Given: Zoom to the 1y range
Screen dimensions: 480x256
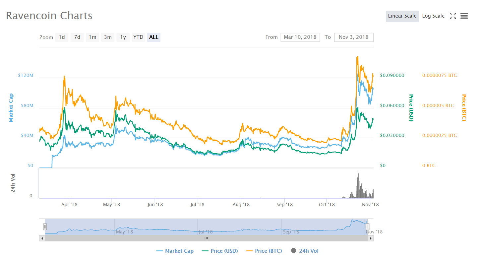Looking at the screenshot, I should pos(123,37).
